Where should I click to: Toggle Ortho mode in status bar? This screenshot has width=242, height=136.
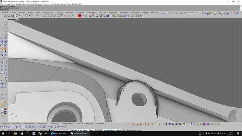(80, 130)
